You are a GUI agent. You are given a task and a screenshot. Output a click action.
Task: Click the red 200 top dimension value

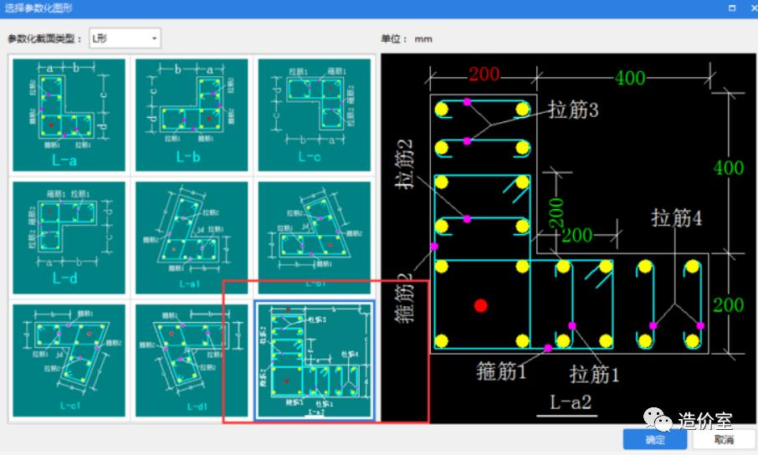click(x=484, y=74)
